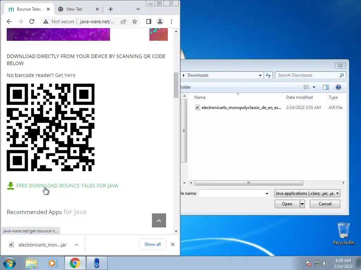The height and width of the screenshot is (270, 361).
Task: Open the Recycle Bin
Action: pos(343,233)
